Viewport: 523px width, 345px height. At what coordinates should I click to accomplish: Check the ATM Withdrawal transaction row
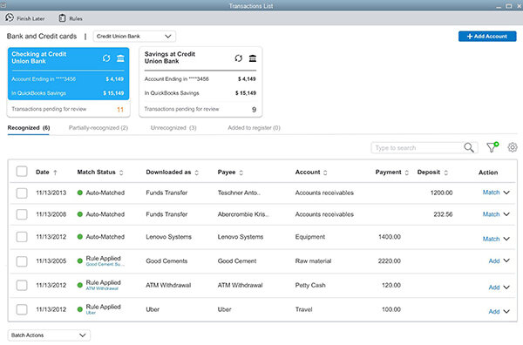click(x=22, y=285)
